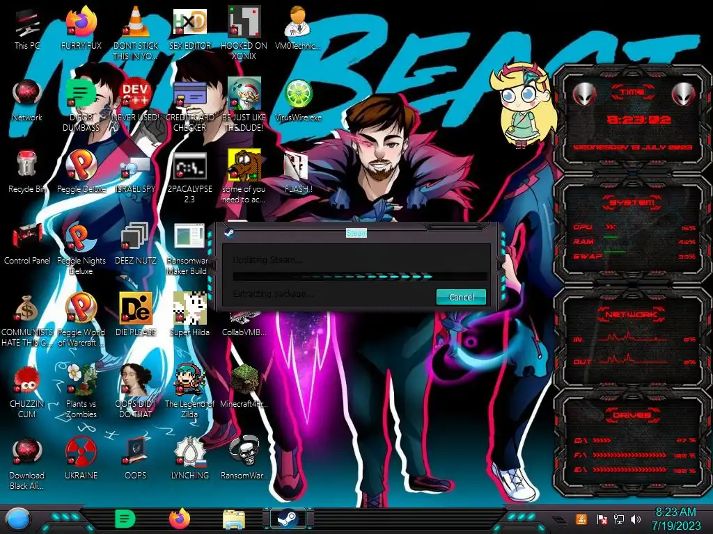
Task: Click the TIME gadget clock readout
Action: pyautogui.click(x=638, y=120)
